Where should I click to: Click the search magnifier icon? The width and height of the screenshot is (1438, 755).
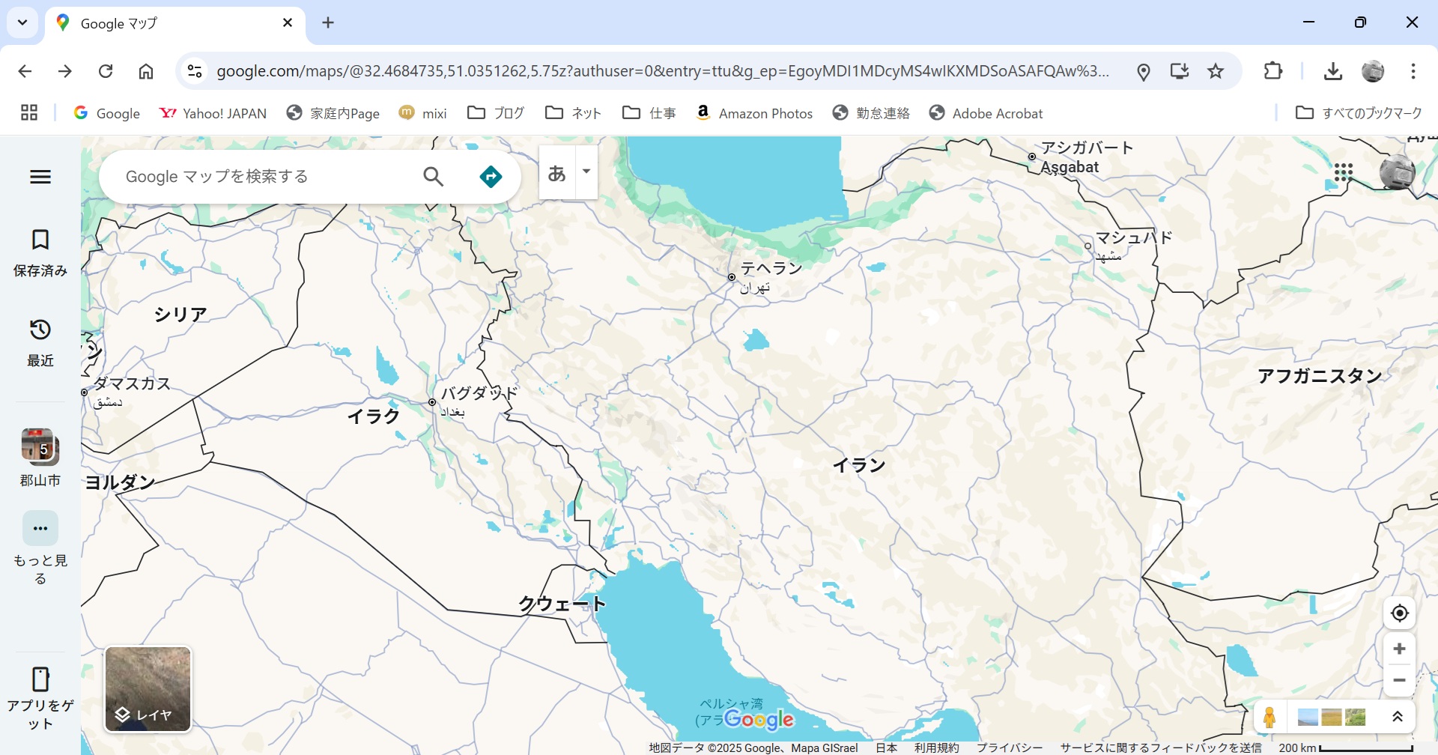point(434,177)
